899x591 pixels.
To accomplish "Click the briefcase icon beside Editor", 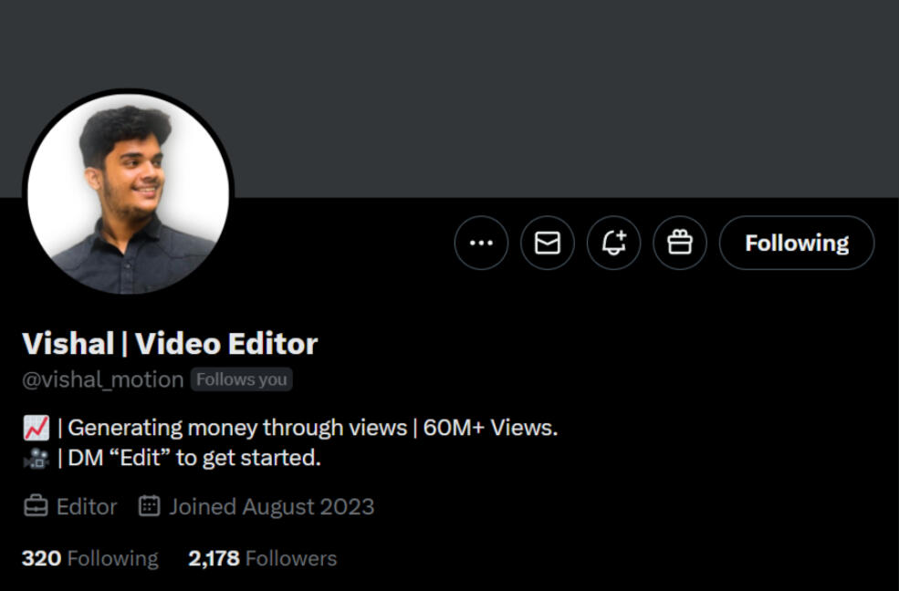I will (36, 506).
